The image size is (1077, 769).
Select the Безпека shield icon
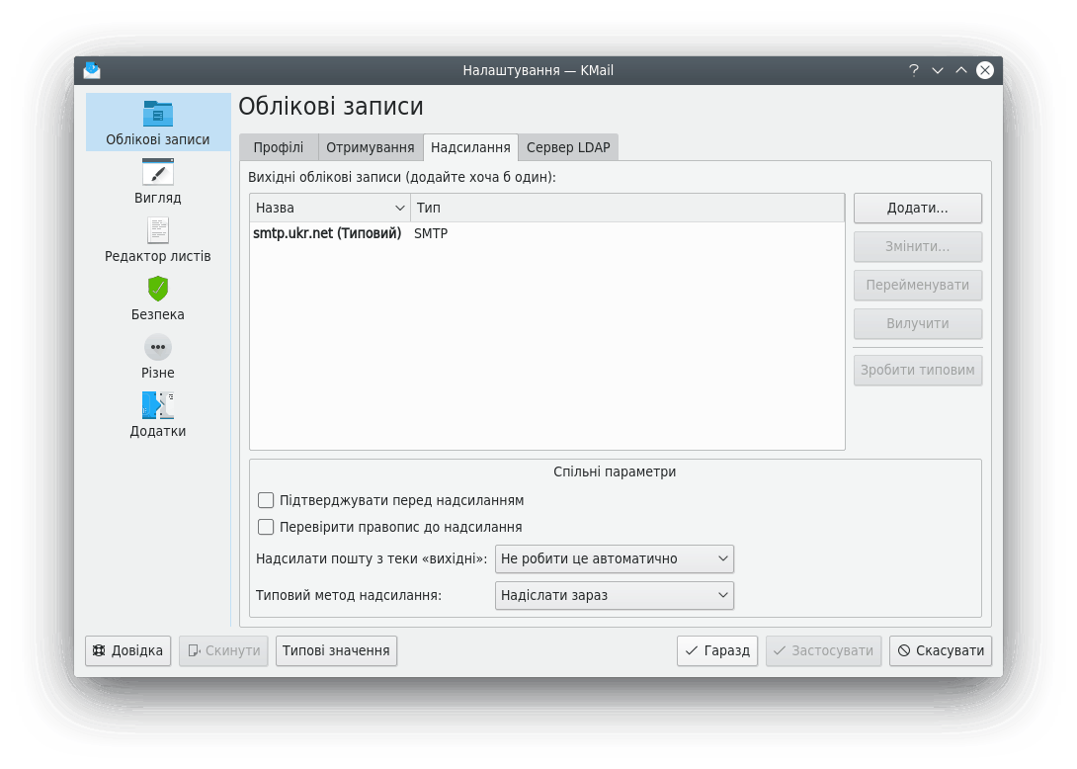[x=158, y=289]
